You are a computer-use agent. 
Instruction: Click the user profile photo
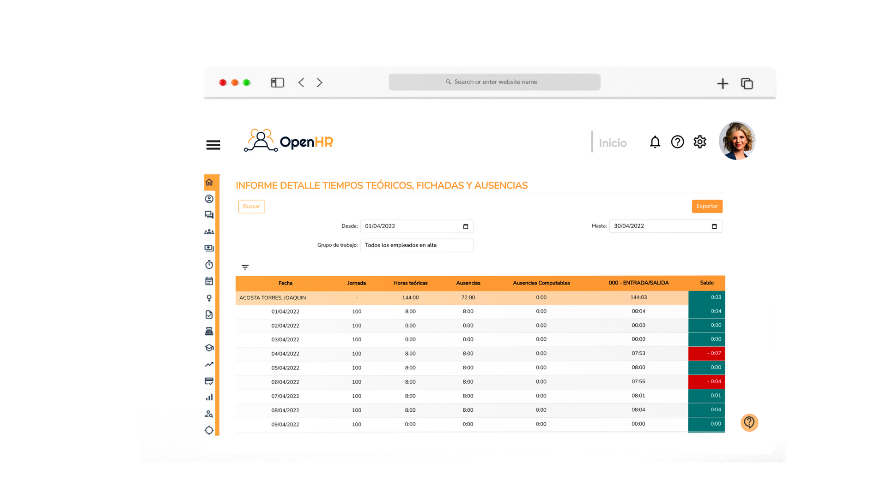[x=736, y=141]
